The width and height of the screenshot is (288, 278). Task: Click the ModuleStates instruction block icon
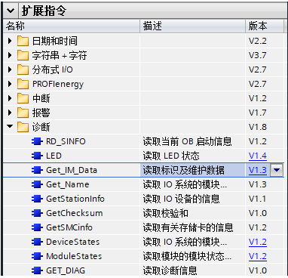click(x=37, y=256)
